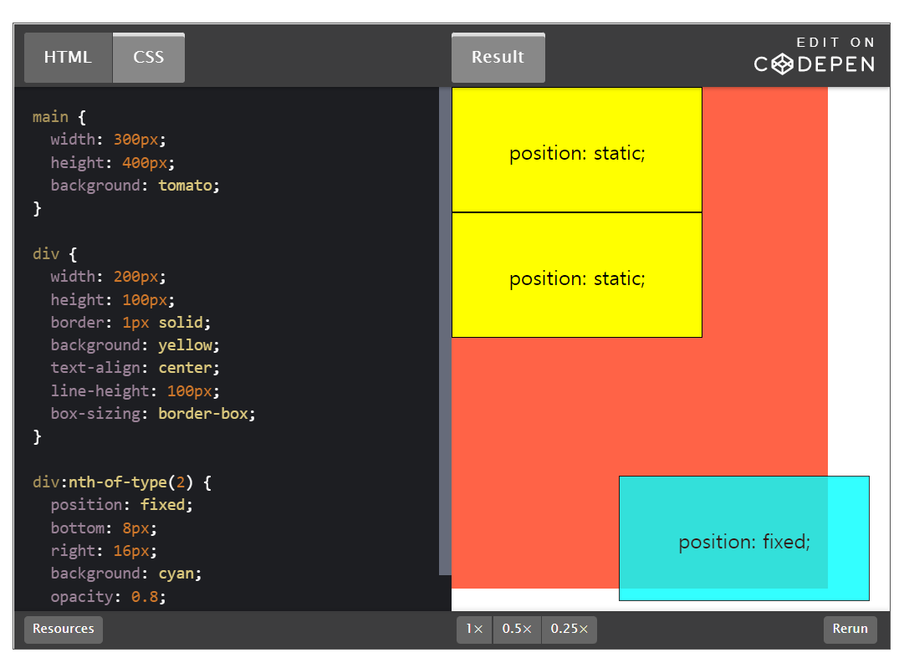Open the Resources button

pyautogui.click(x=64, y=629)
